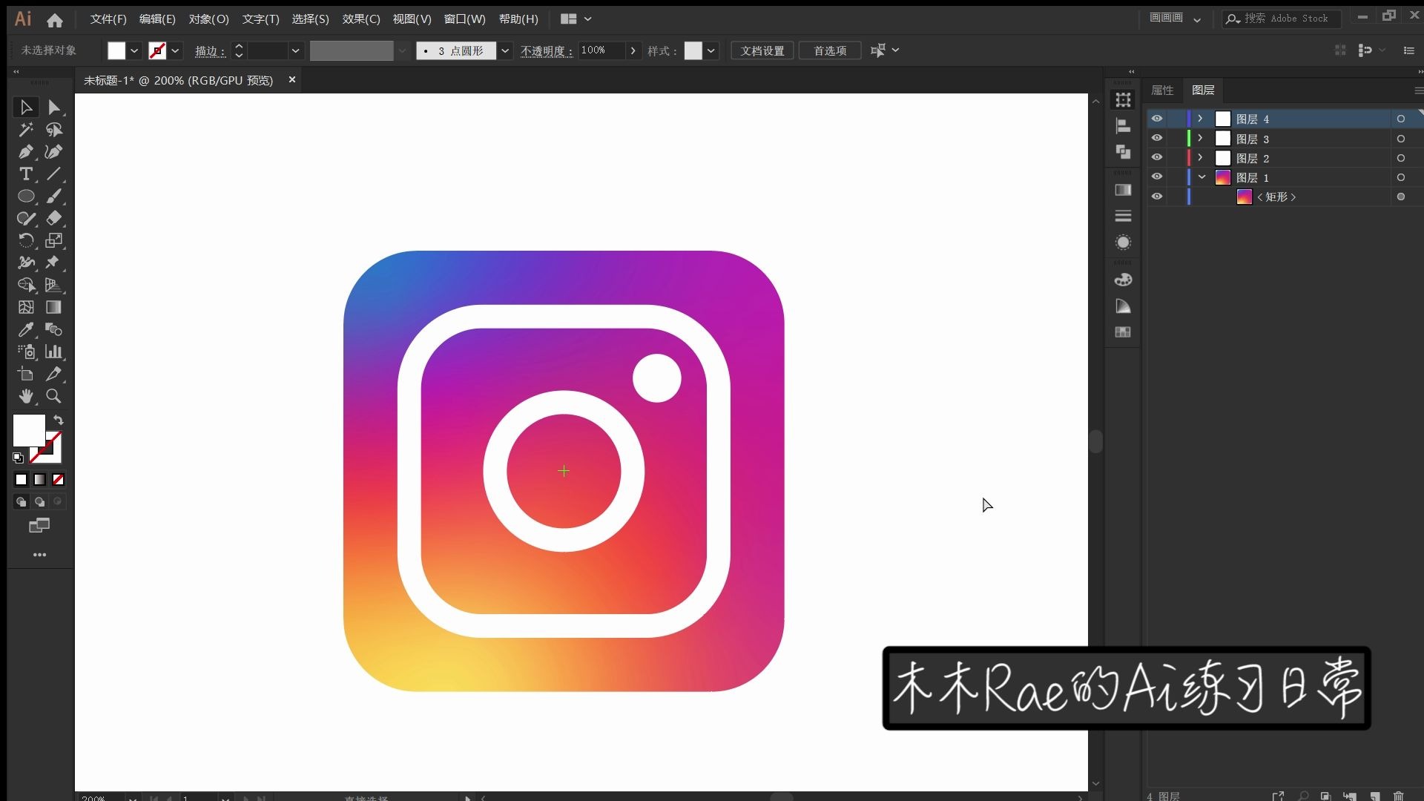
Task: Select the Shaper tool
Action: coord(26,219)
